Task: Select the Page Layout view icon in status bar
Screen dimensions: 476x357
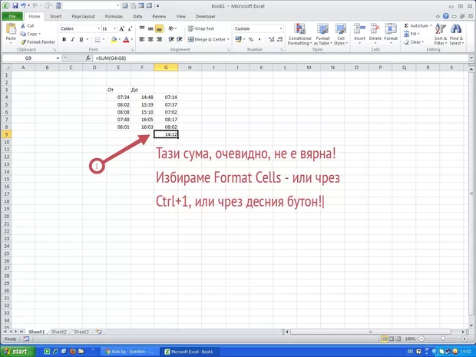Action: pyautogui.click(x=392, y=339)
